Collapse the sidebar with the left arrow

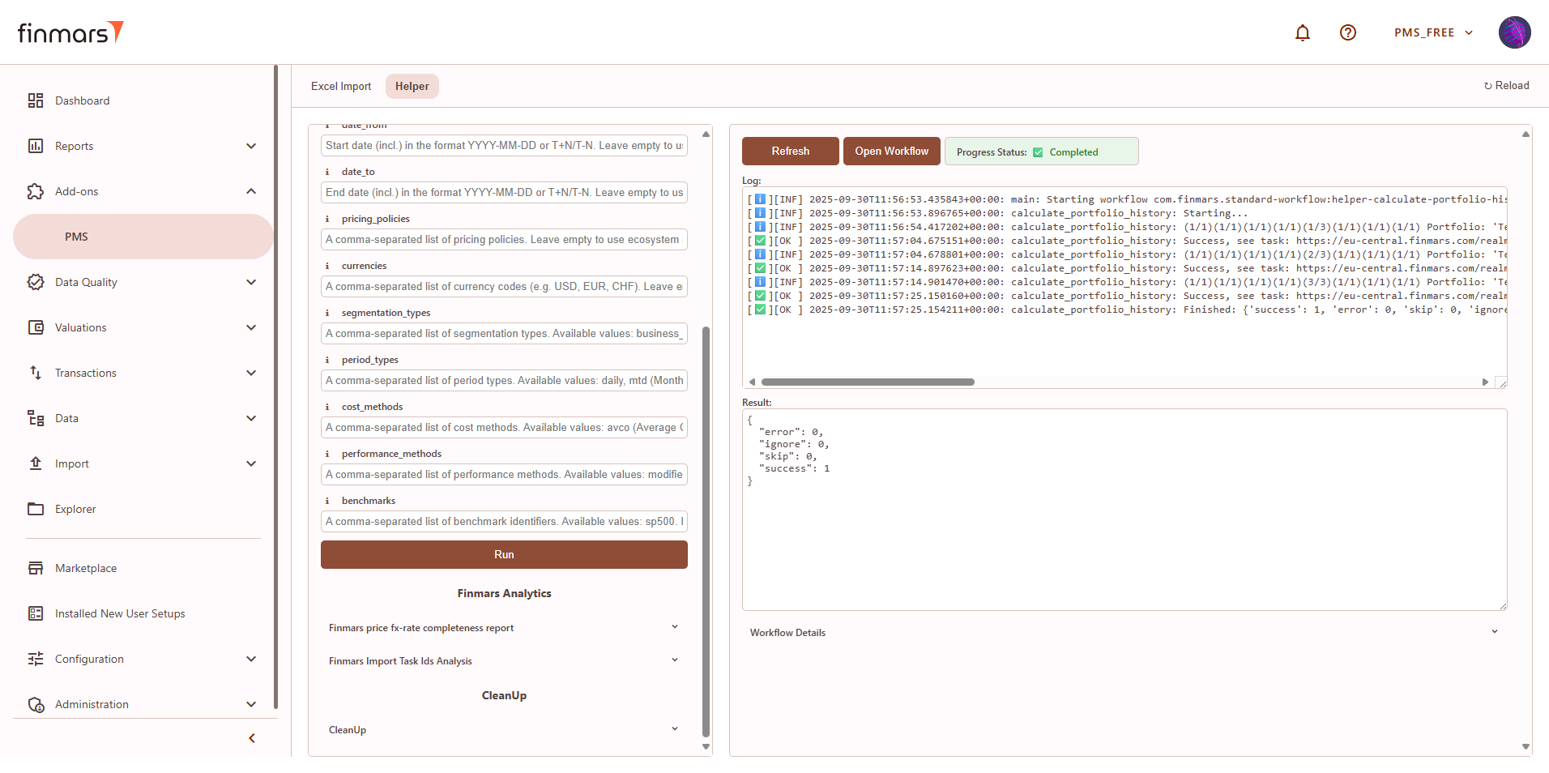[x=252, y=738]
